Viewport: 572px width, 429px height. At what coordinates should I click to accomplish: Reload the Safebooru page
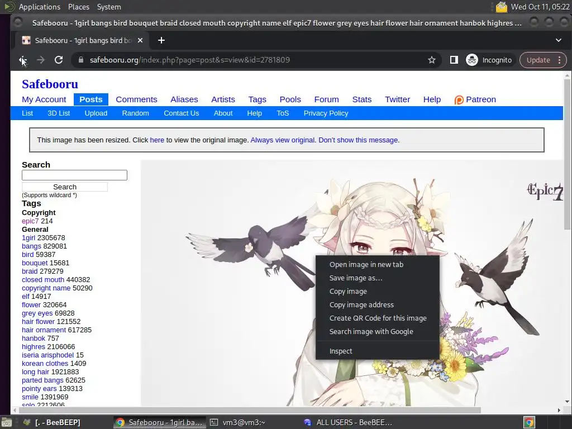[x=58, y=60]
